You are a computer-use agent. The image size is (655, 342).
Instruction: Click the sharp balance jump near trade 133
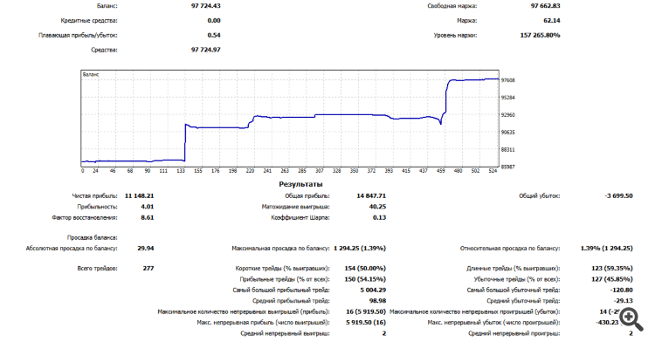click(185, 142)
